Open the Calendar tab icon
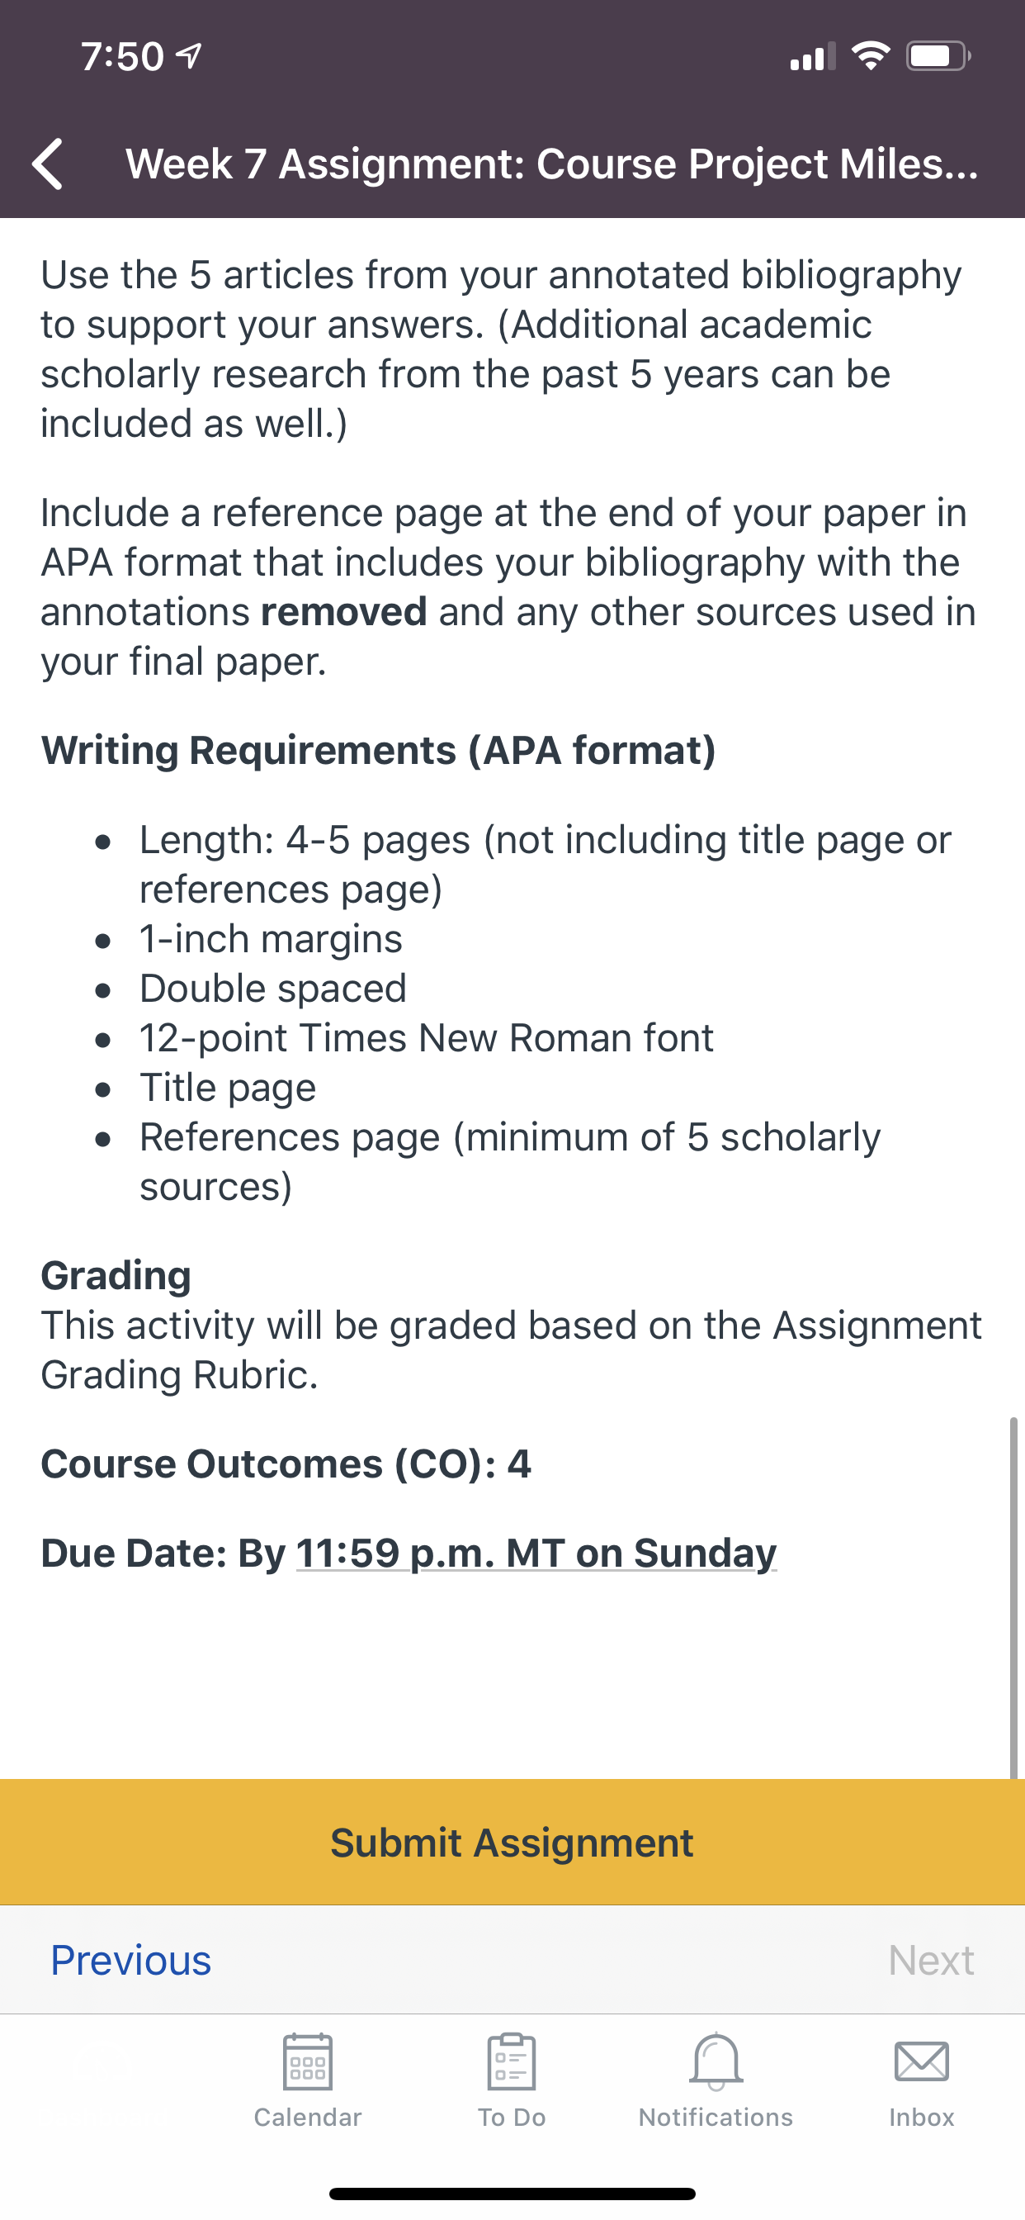This screenshot has height=2220, width=1025. (308, 2061)
